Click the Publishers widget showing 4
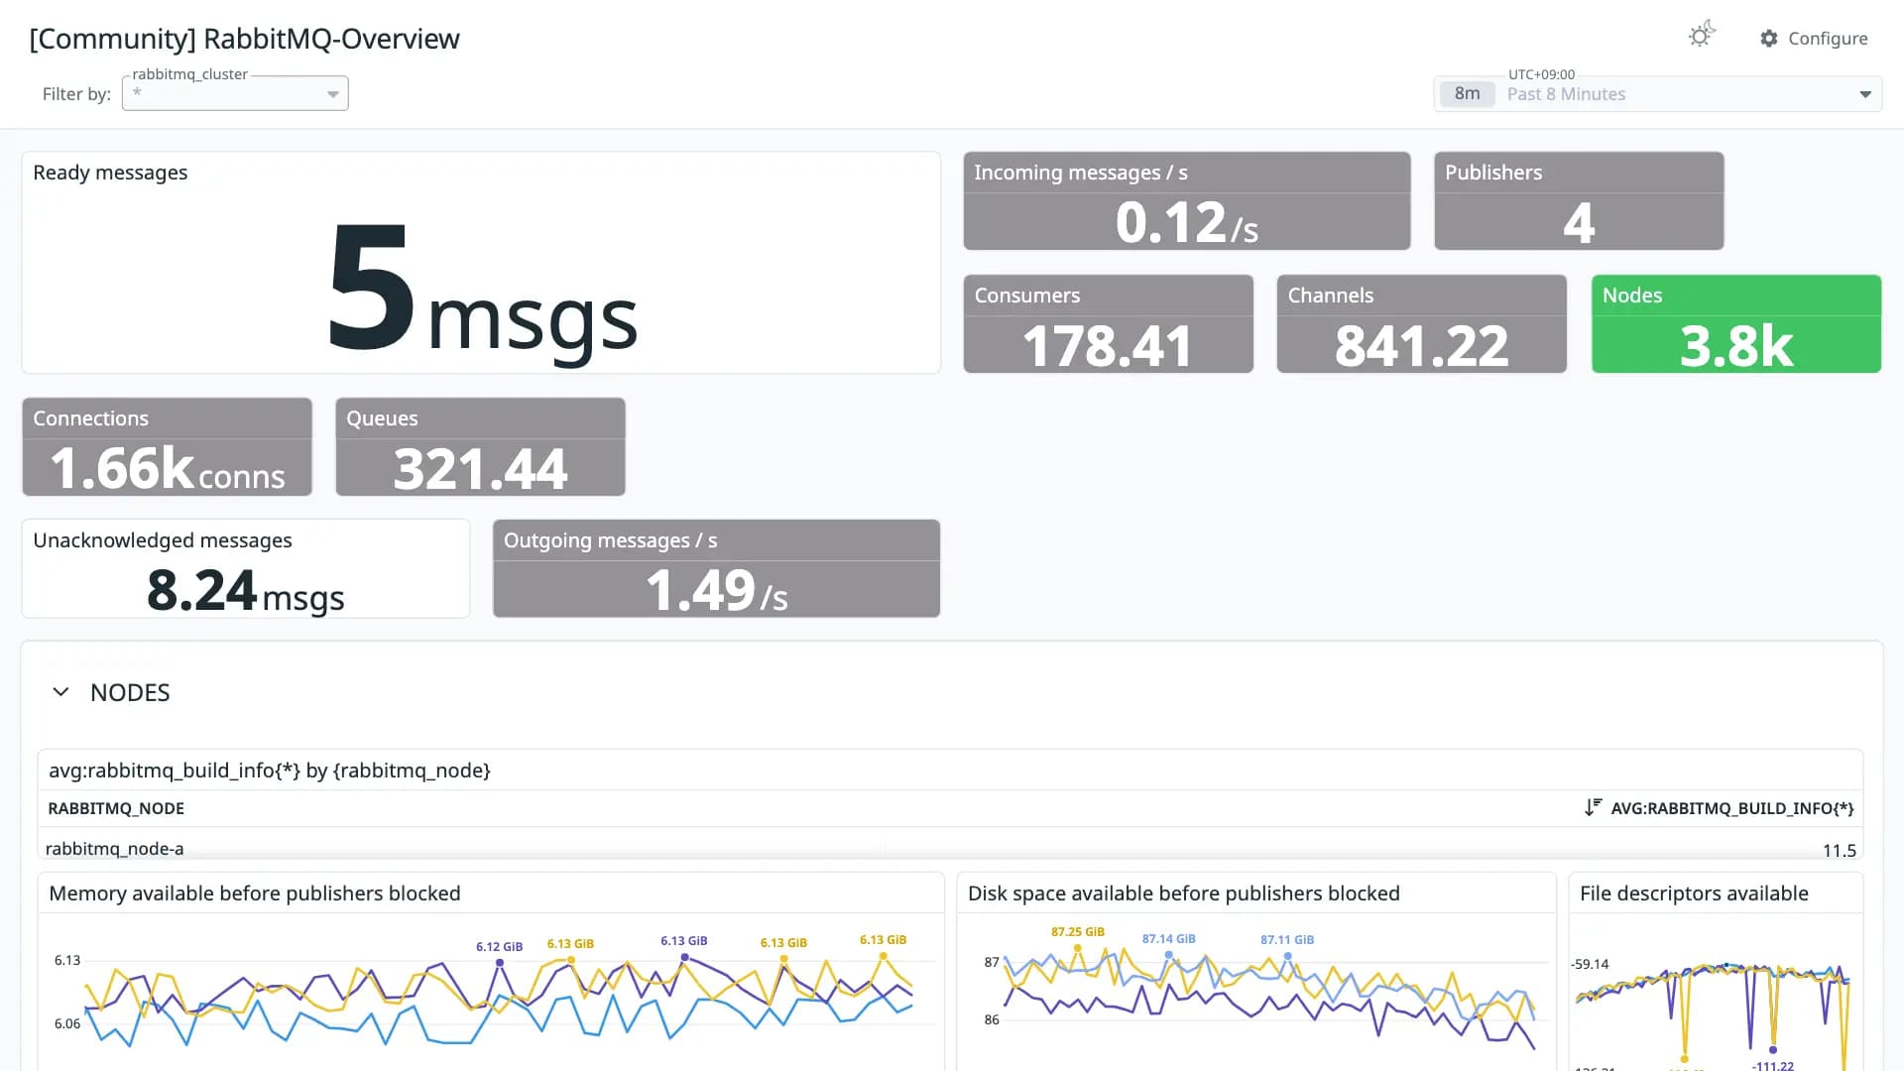 point(1579,201)
